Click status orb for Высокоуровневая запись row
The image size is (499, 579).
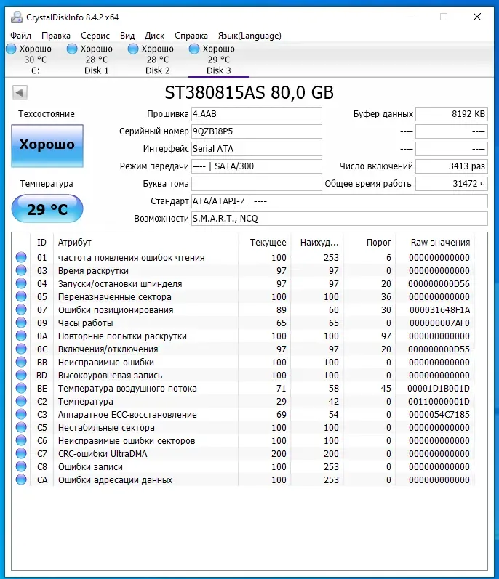click(21, 375)
